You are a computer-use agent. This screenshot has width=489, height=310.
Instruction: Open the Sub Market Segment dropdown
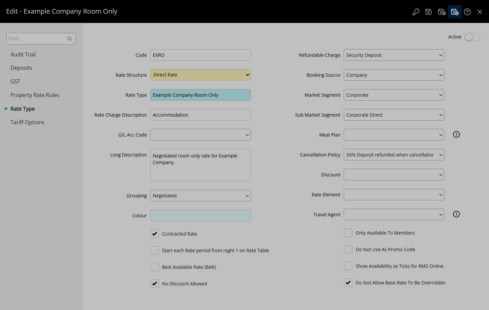point(394,115)
